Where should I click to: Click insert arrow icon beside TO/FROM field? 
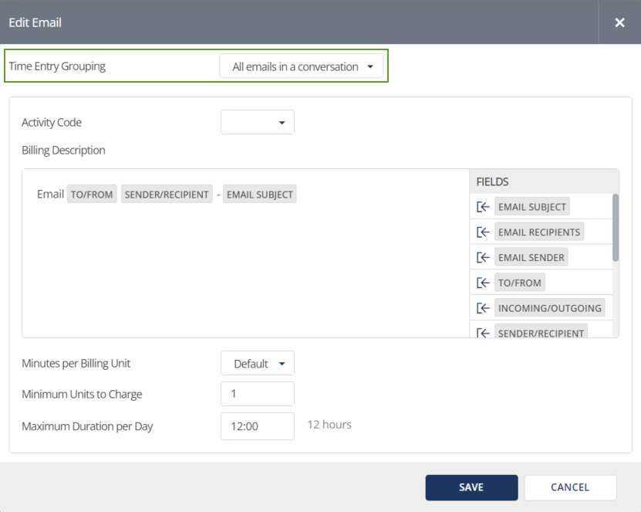click(483, 283)
